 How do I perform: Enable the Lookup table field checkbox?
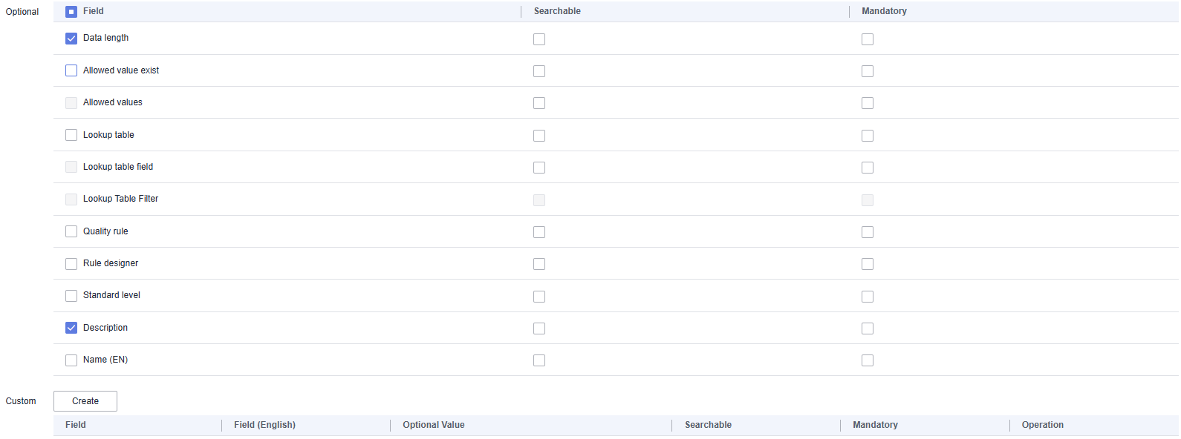click(71, 135)
